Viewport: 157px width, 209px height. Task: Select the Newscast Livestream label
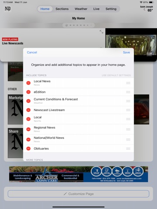pyautogui.click(x=49, y=110)
